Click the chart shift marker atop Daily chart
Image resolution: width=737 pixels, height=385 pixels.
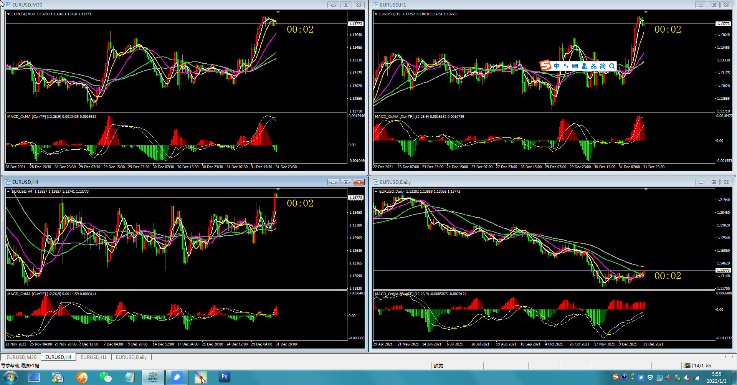pos(646,190)
